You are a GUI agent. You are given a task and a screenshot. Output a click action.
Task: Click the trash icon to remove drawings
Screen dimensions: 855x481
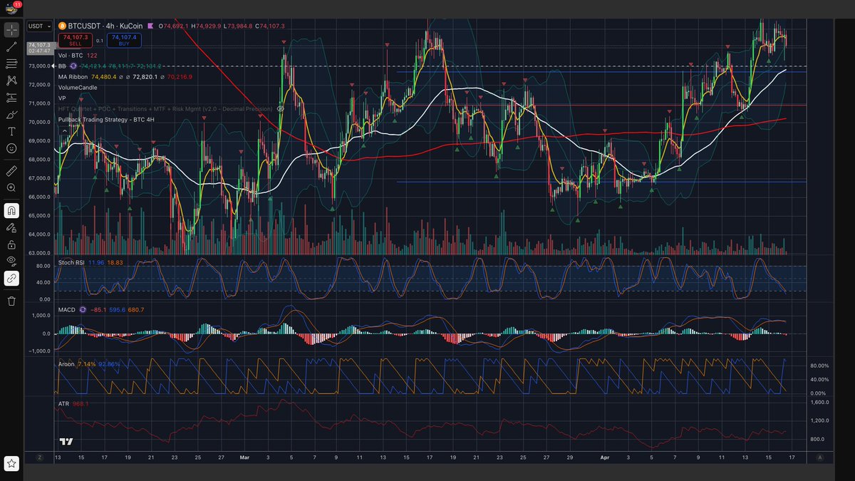11,301
